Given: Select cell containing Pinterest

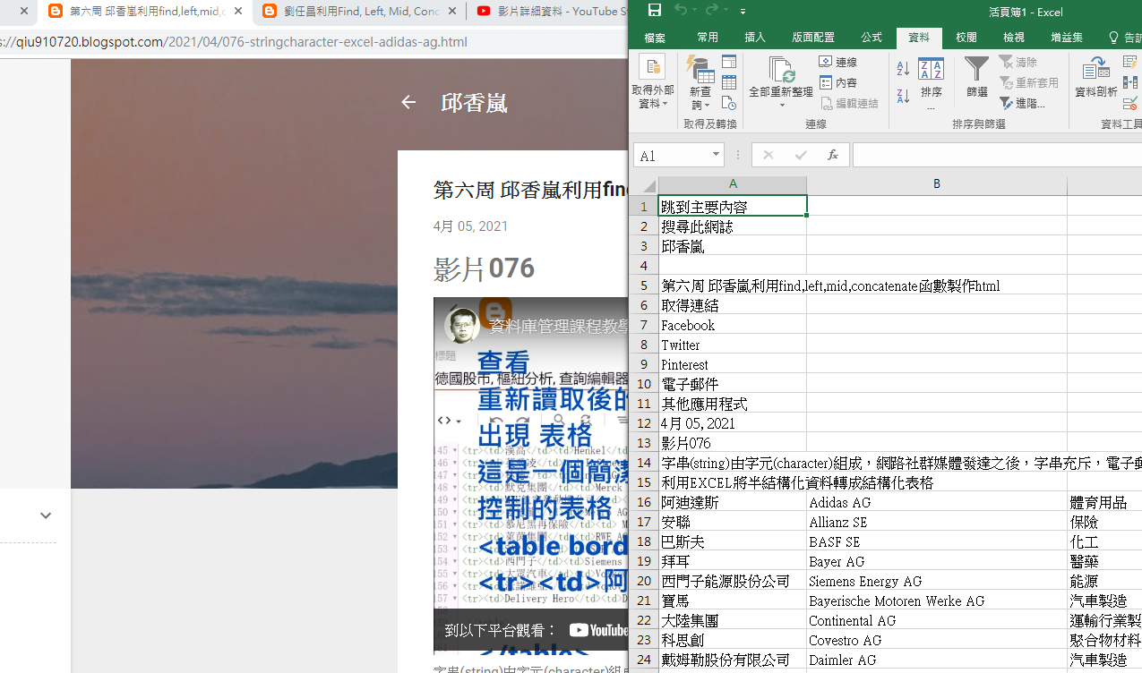Looking at the screenshot, I should click(733, 364).
